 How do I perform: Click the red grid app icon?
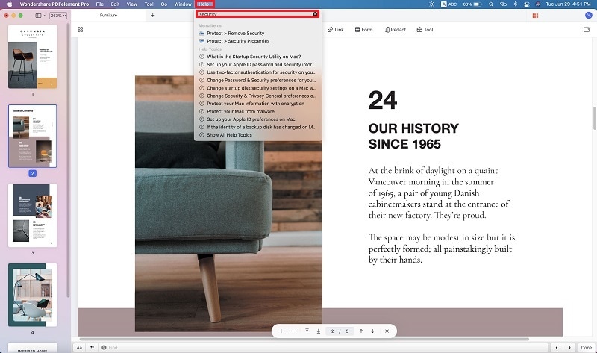click(535, 16)
